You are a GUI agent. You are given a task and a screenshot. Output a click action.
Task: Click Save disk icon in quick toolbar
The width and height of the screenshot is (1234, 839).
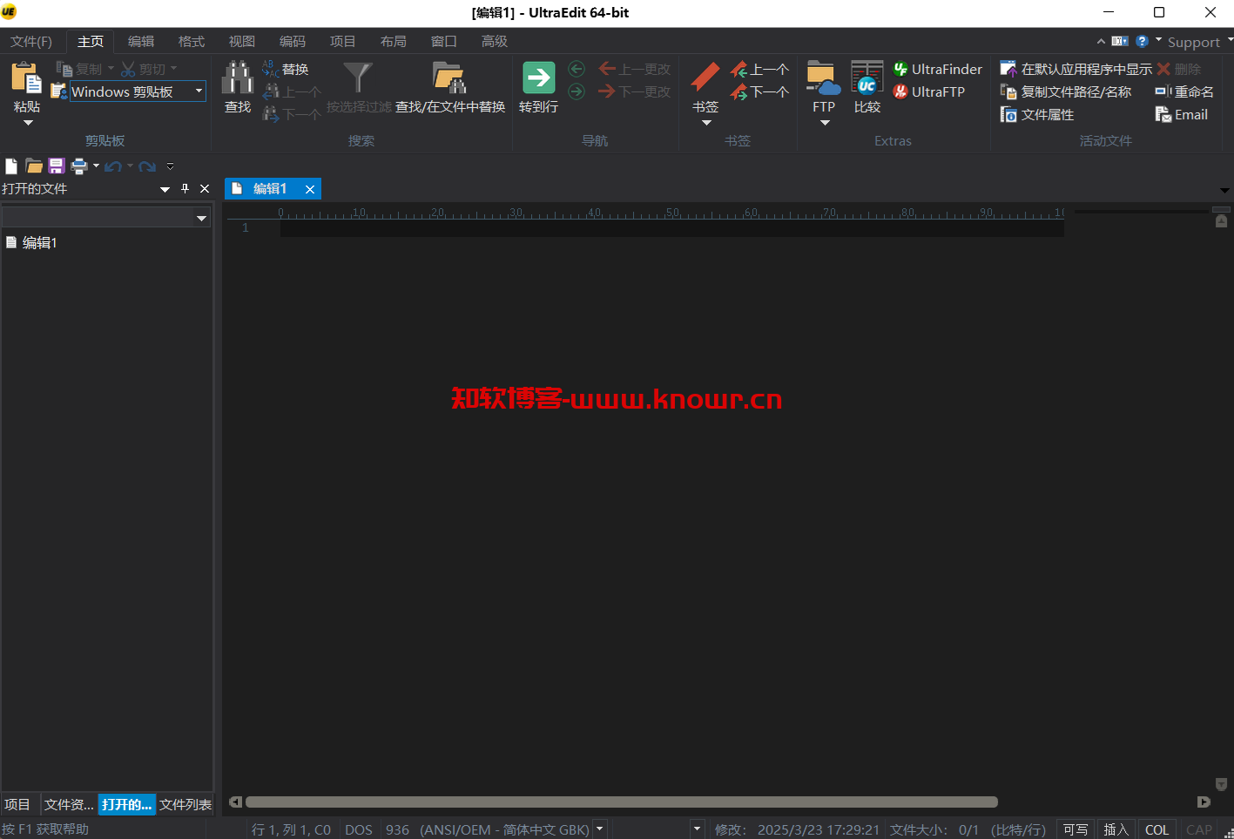point(57,166)
